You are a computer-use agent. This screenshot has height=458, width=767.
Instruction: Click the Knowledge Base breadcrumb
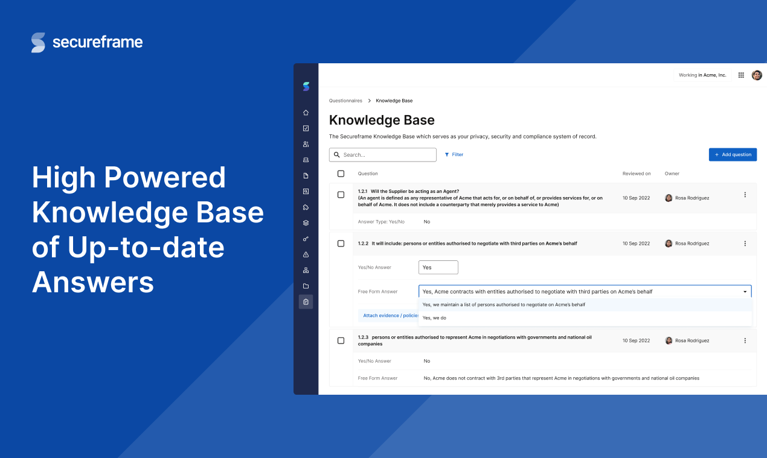pos(394,101)
